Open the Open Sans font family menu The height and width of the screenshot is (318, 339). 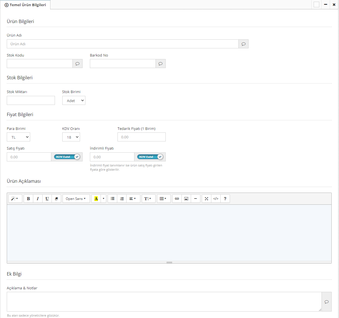(76, 199)
